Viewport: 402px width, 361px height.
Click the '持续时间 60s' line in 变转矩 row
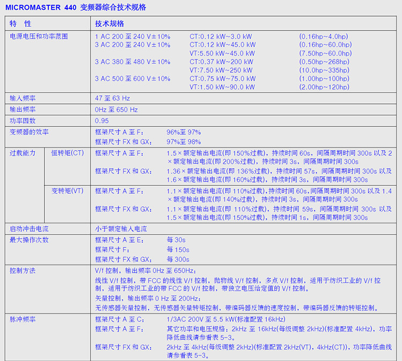click(x=279, y=191)
